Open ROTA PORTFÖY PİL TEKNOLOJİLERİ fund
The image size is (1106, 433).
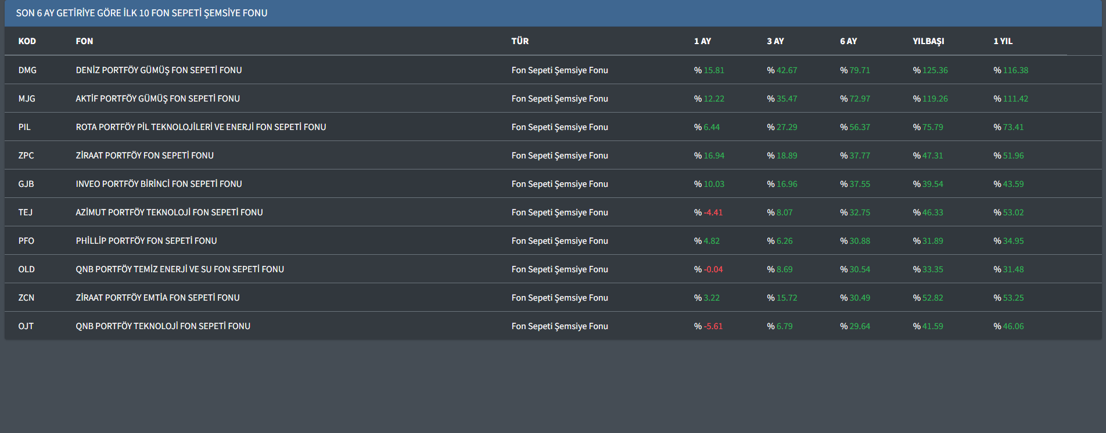(200, 127)
